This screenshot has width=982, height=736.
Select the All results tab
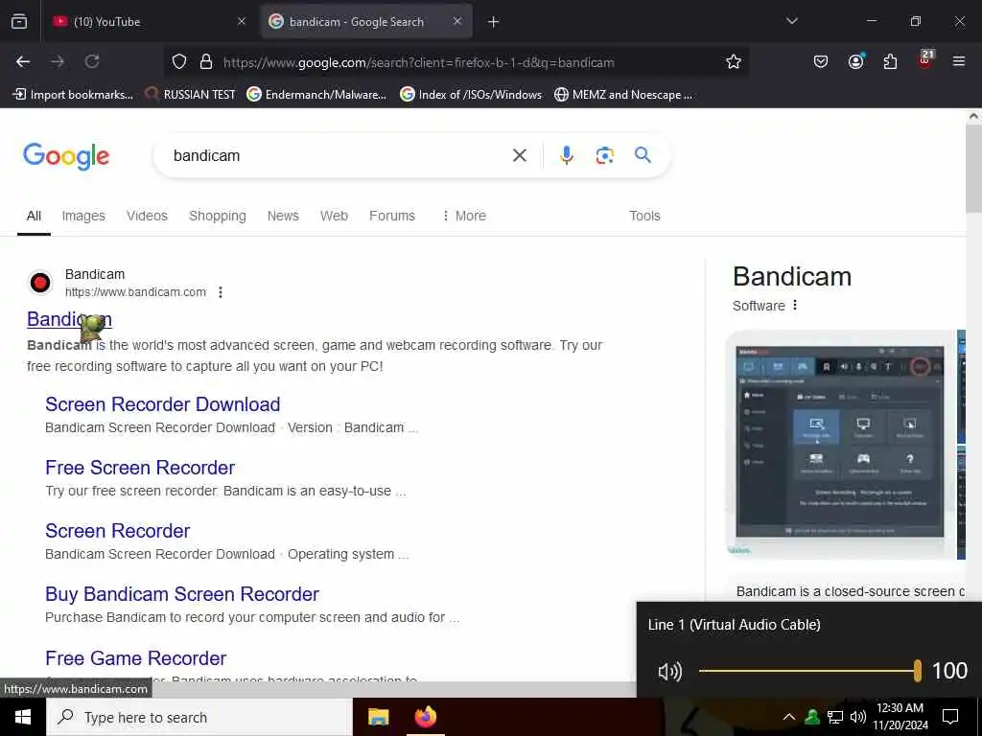point(34,216)
